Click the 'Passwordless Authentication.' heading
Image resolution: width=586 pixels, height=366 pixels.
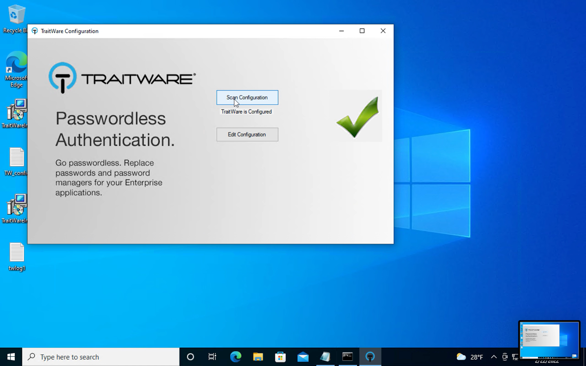[115, 129]
